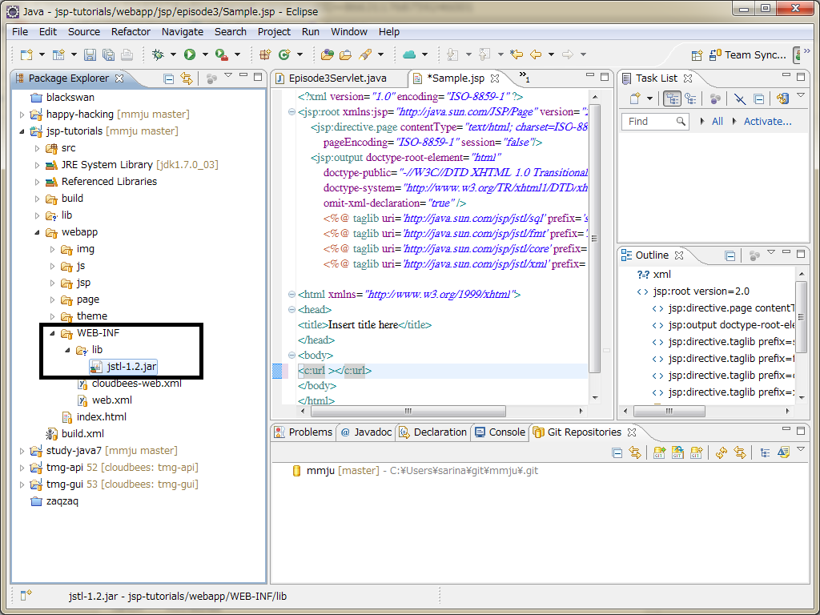Click the Save icon in the toolbar
820x615 pixels.
89,54
